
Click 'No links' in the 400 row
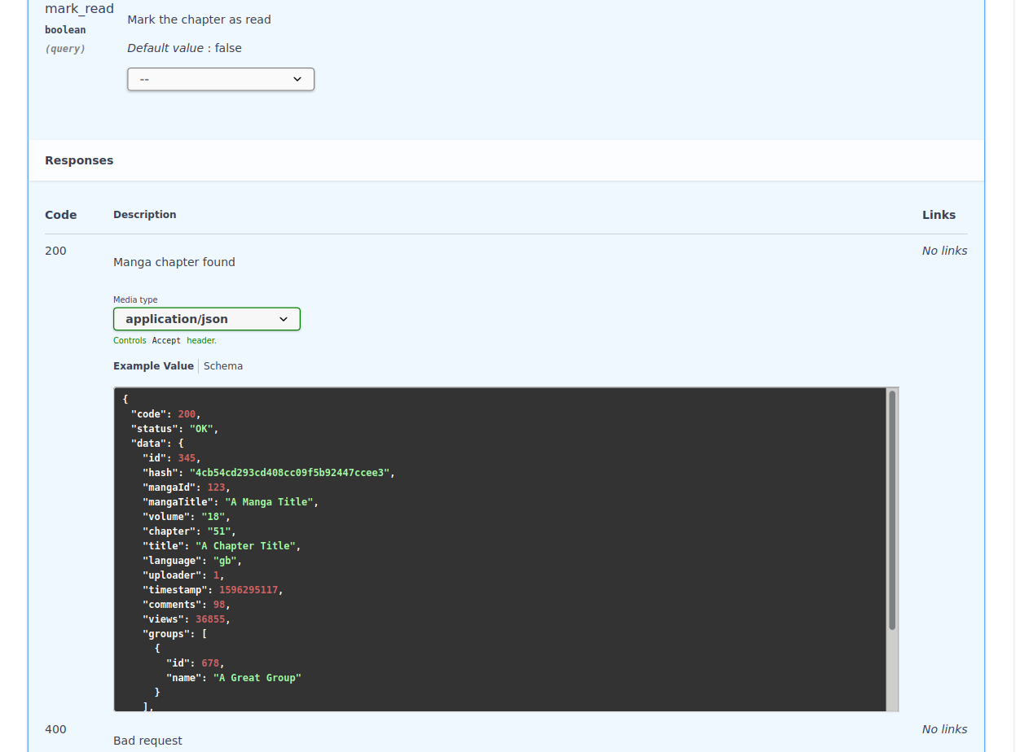point(944,729)
